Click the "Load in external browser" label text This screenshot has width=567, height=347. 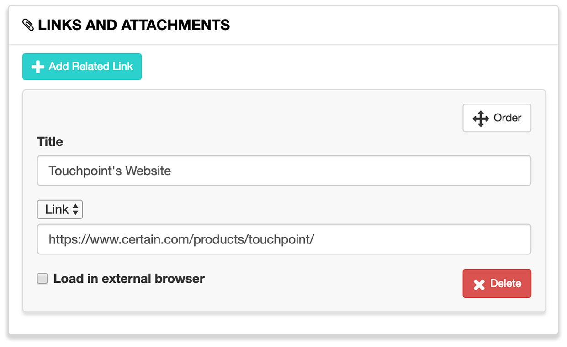click(129, 279)
